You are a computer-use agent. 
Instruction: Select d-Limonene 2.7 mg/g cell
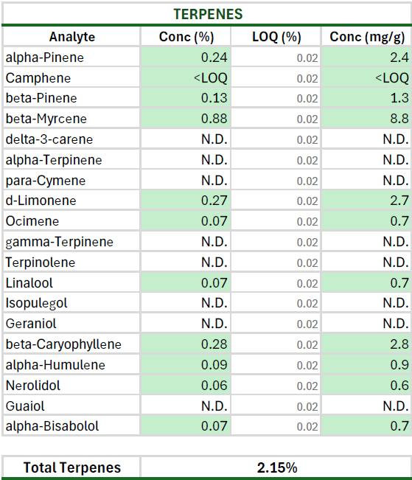[366, 201]
